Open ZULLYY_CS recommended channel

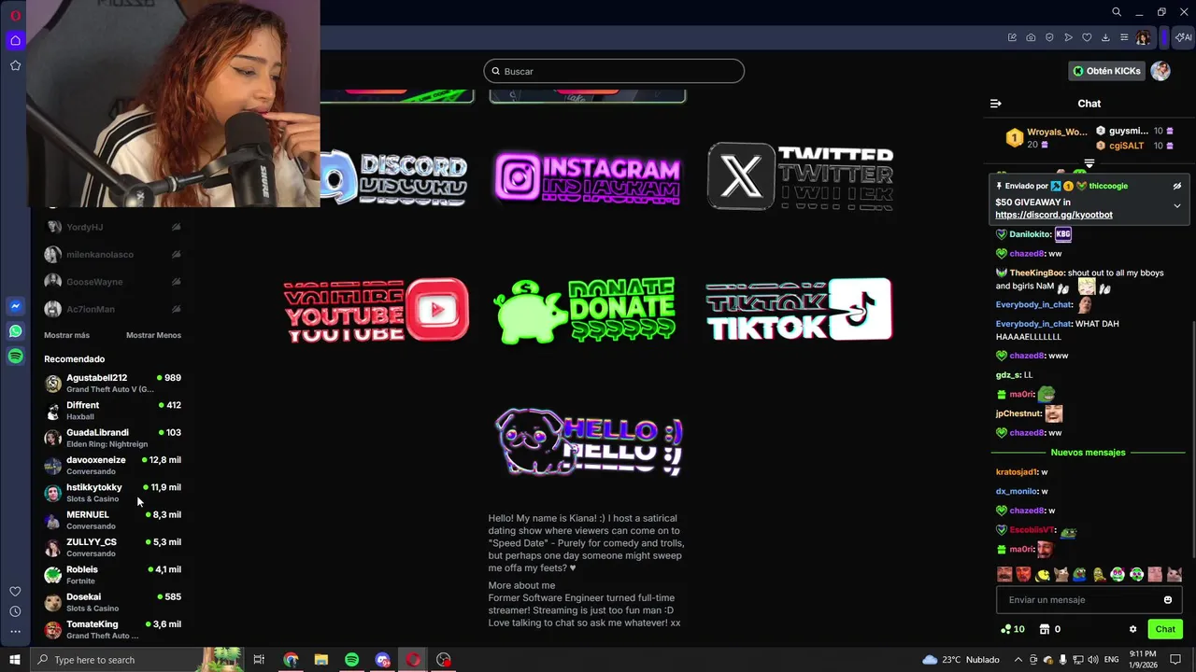113,547
